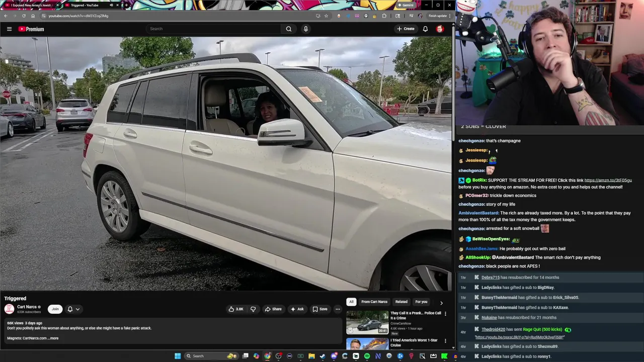Save the video to a playlist
Screen dimensions: 644x362
[320, 309]
